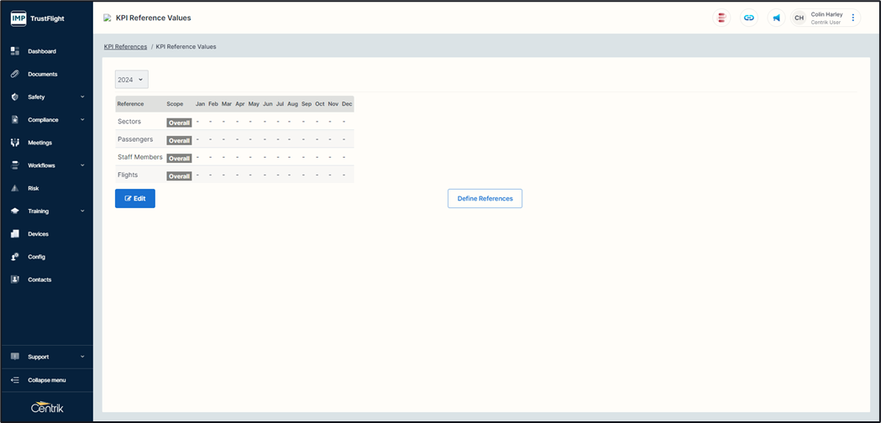Click the blue Edit button
881x423 pixels.
point(135,199)
